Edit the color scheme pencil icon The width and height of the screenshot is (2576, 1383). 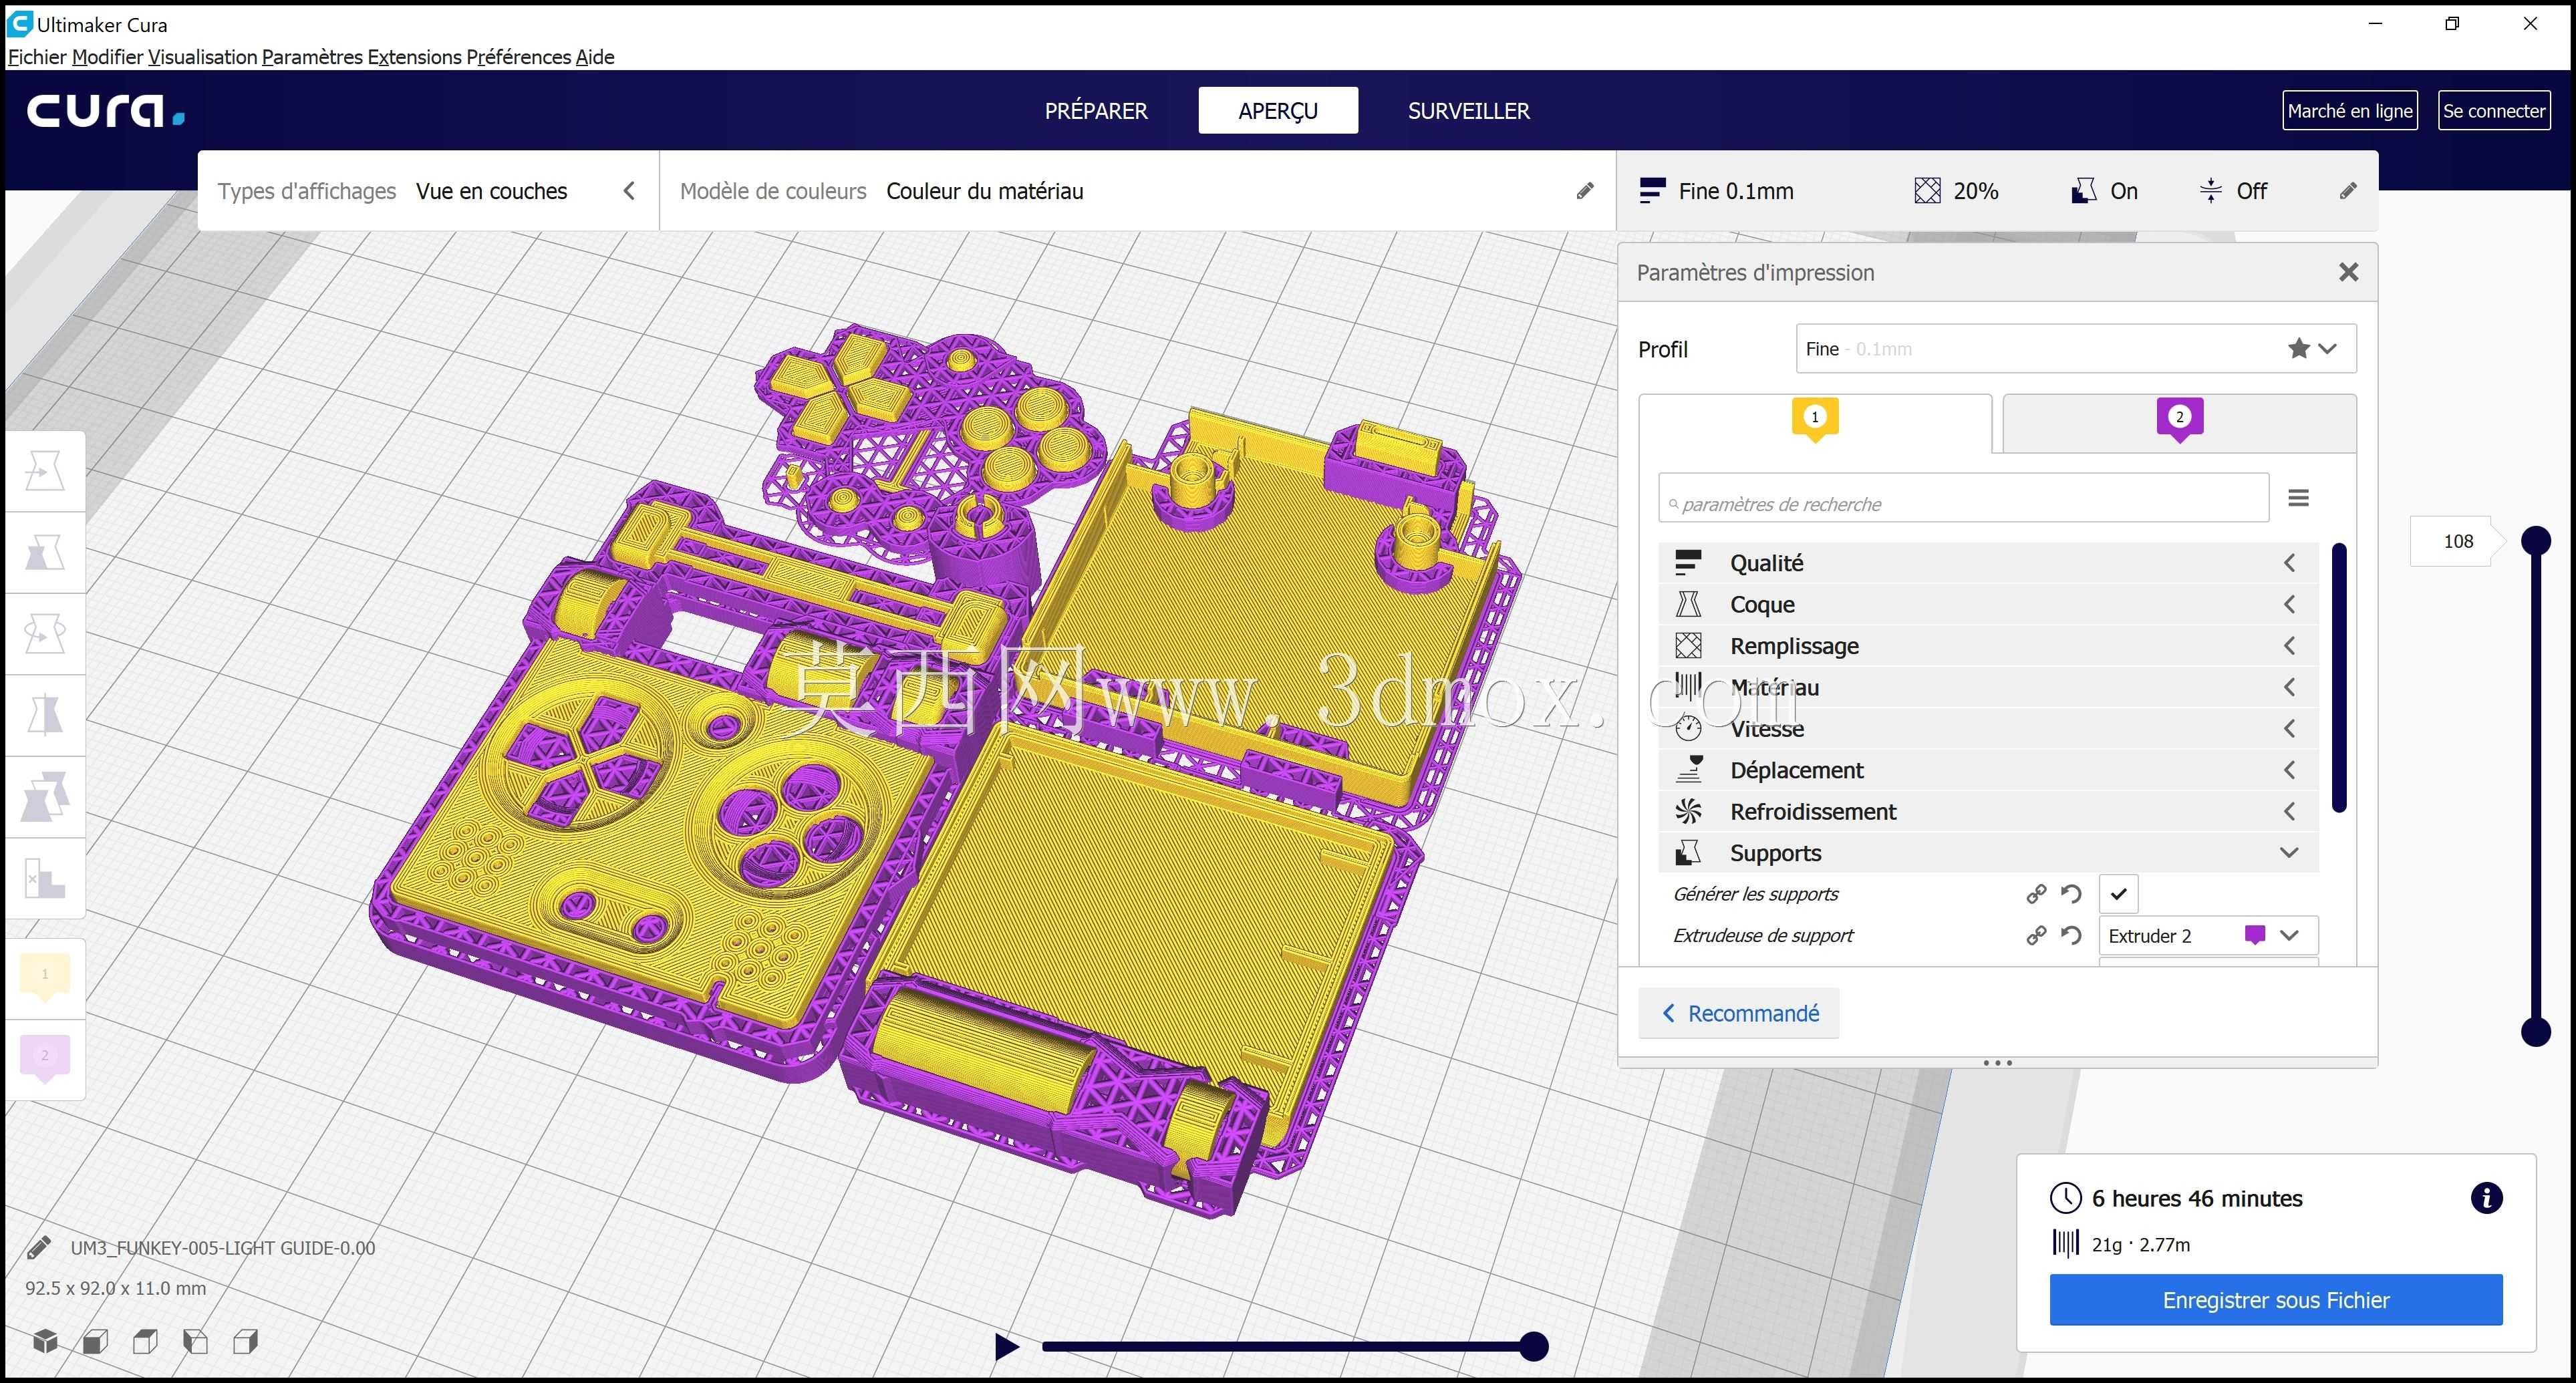[1585, 191]
